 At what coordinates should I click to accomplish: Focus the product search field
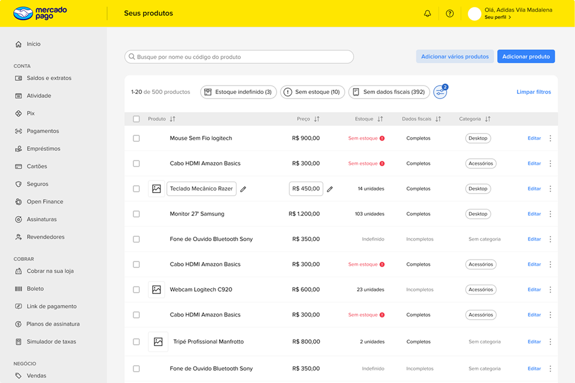point(239,57)
